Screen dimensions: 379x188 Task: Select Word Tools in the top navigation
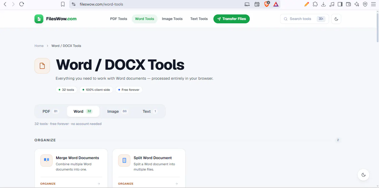coord(144,19)
